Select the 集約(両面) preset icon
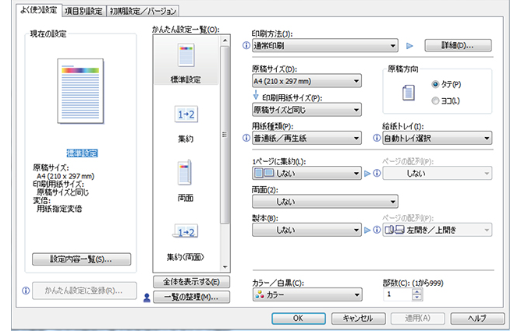521x331 pixels. 186,231
